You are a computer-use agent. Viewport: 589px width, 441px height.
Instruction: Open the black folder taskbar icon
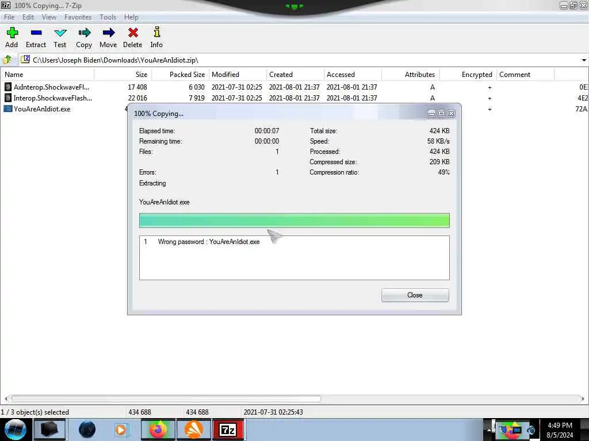(x=49, y=430)
